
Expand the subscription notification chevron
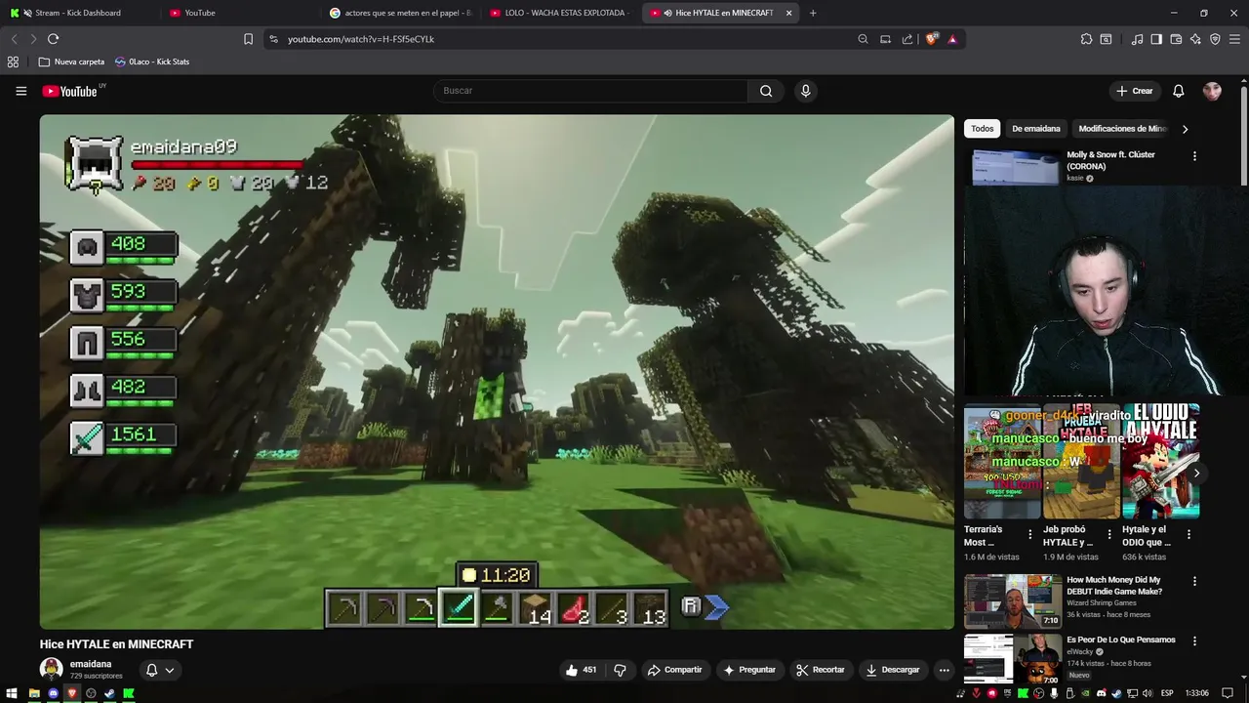point(169,670)
